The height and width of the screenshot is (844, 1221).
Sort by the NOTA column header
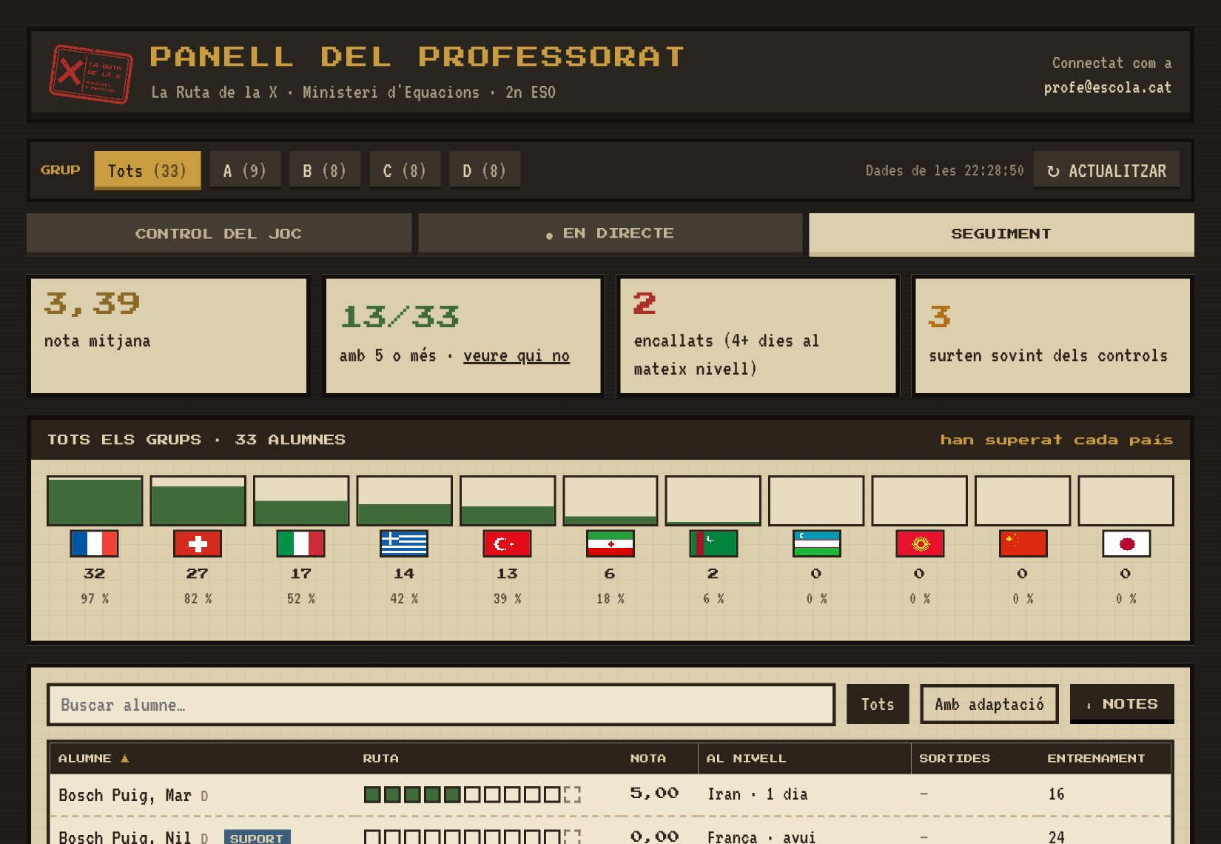point(647,758)
